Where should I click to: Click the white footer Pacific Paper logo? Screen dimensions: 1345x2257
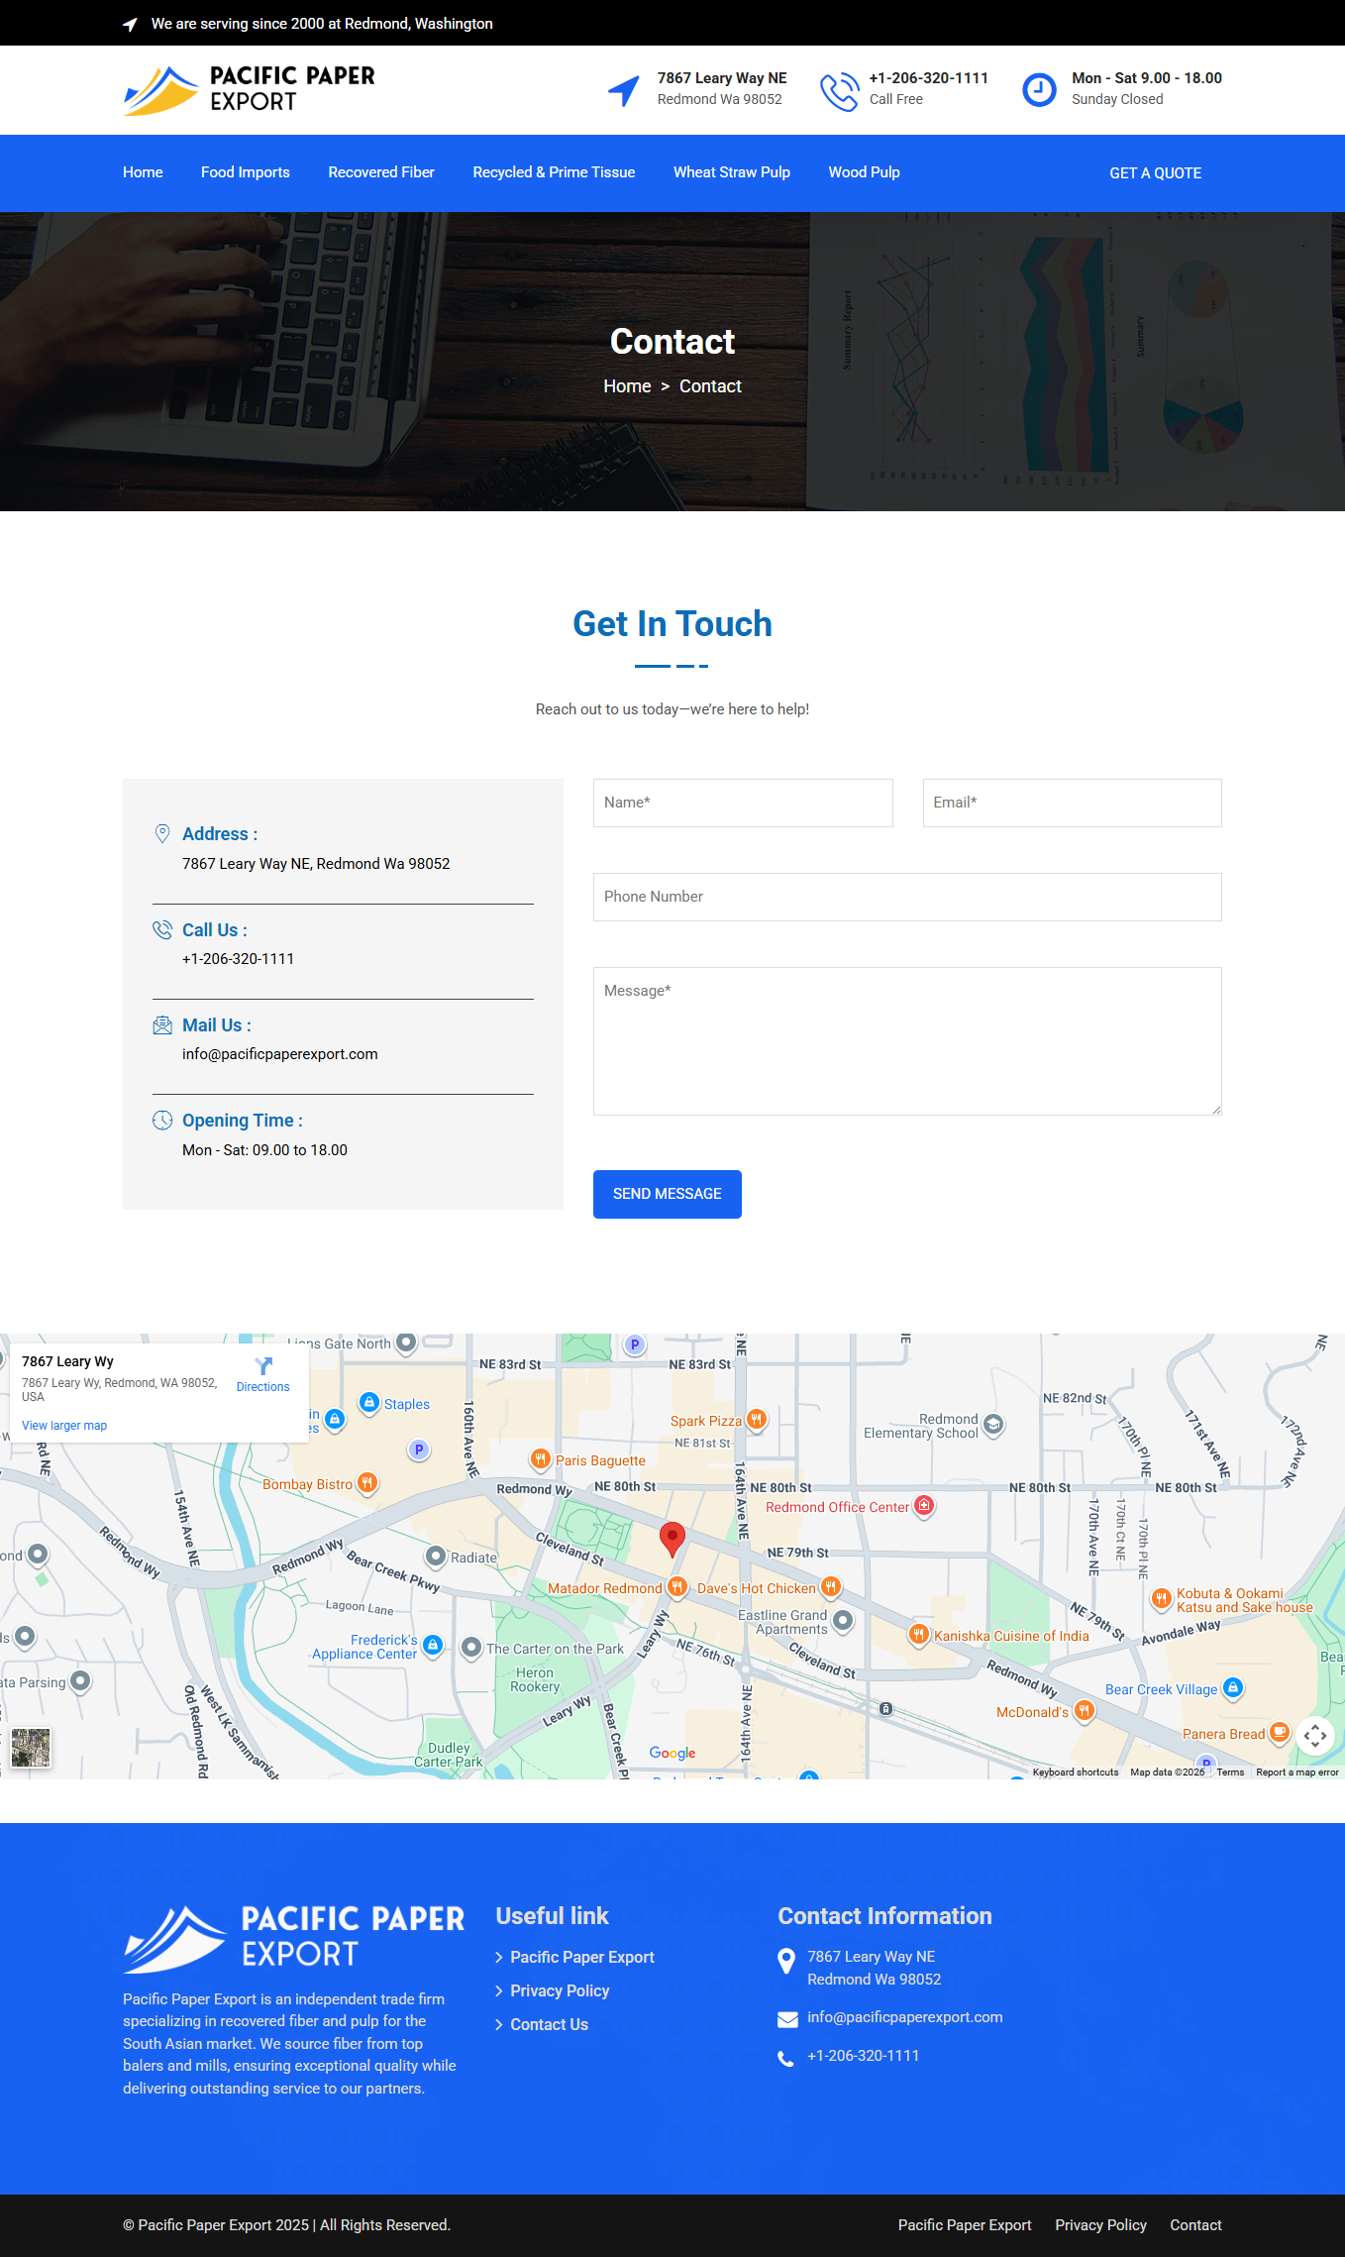[x=293, y=1938]
